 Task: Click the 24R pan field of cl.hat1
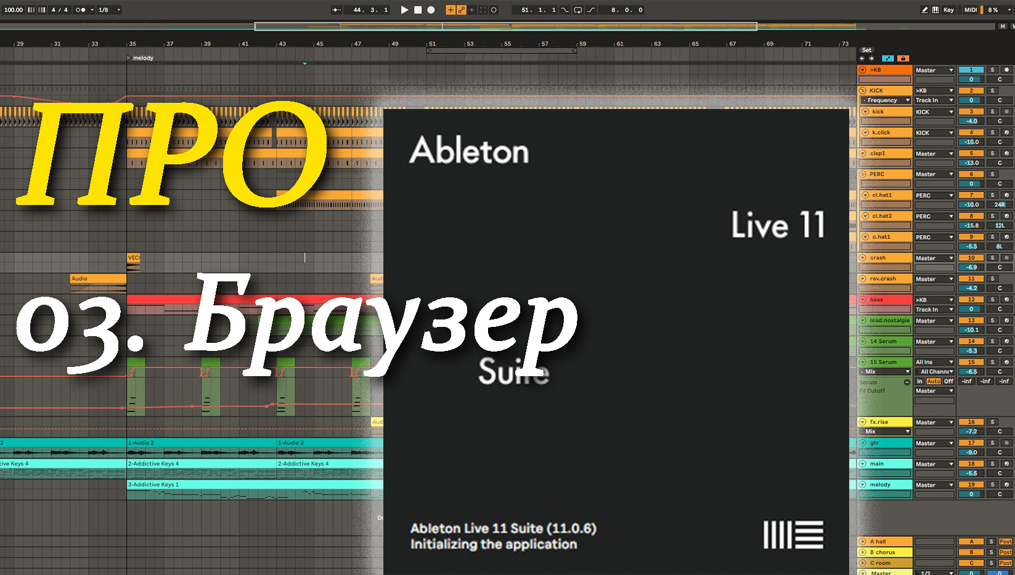(1000, 205)
